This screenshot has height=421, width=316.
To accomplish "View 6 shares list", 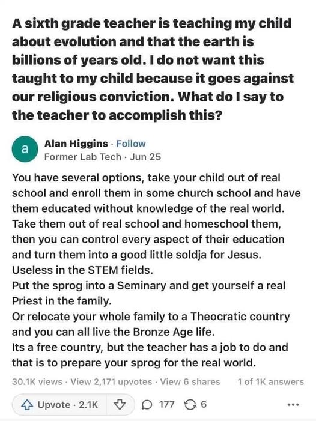I will 190,381.
